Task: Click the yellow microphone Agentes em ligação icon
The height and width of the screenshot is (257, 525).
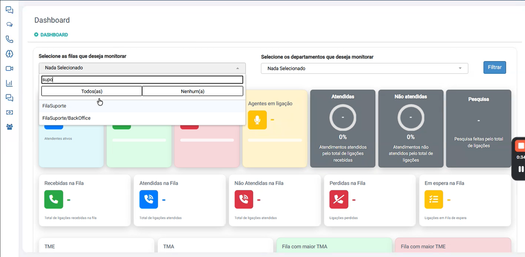Action: click(257, 120)
